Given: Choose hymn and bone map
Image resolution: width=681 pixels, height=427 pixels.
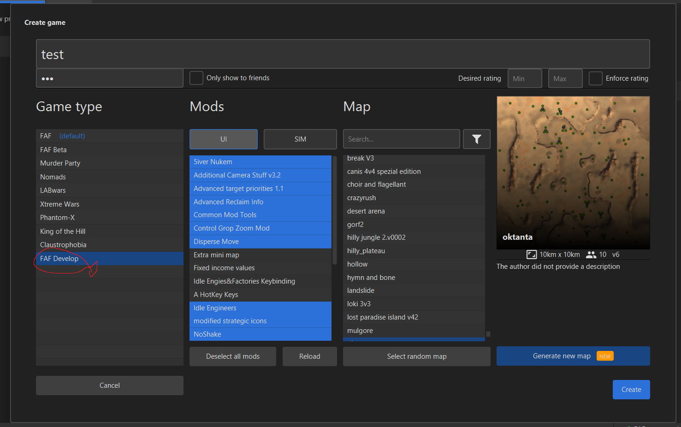Looking at the screenshot, I should 414,278.
